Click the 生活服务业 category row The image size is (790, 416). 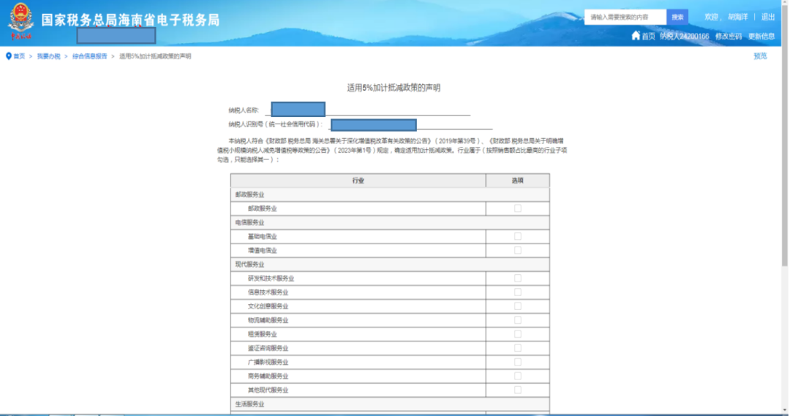click(390, 404)
